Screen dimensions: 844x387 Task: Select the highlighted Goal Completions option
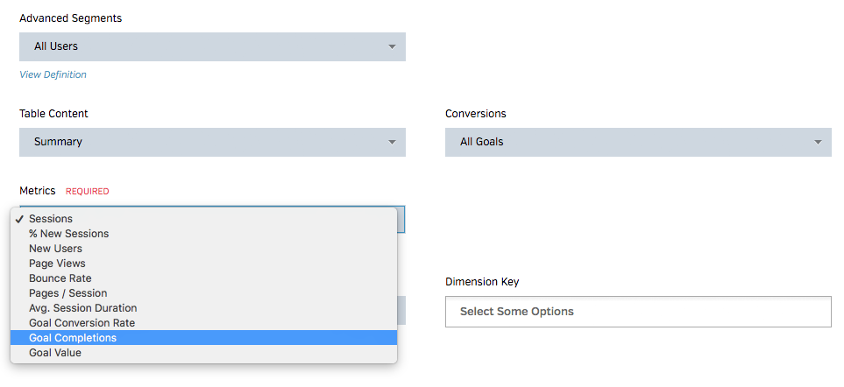(x=72, y=338)
